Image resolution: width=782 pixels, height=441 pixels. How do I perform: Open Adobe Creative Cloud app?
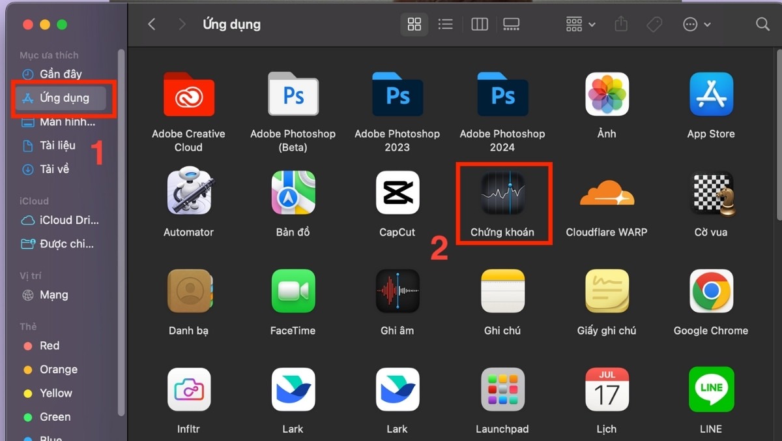click(x=188, y=95)
